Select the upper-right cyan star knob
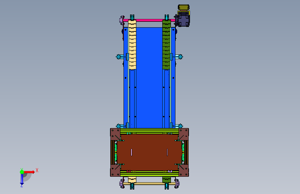This screenshot has height=194, width=300. coord(180,57)
